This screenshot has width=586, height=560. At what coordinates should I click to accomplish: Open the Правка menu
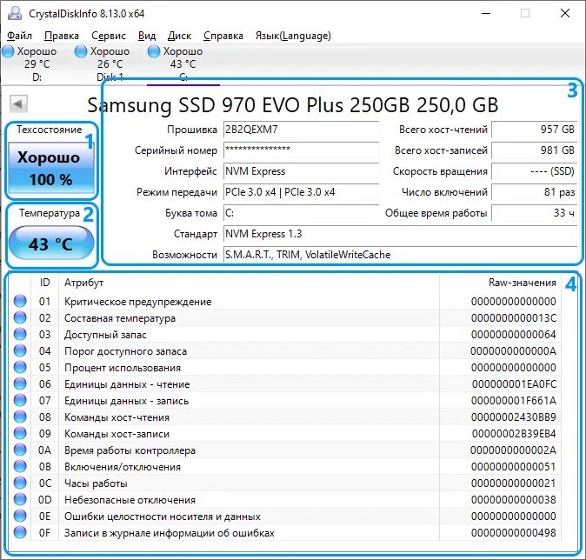tap(61, 36)
